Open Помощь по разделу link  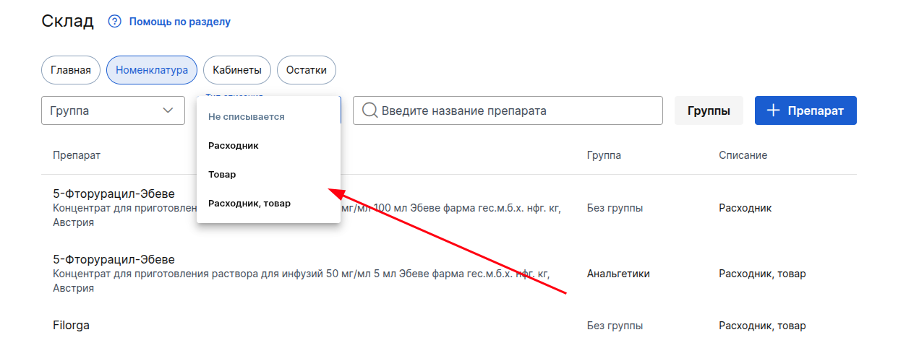(x=179, y=22)
